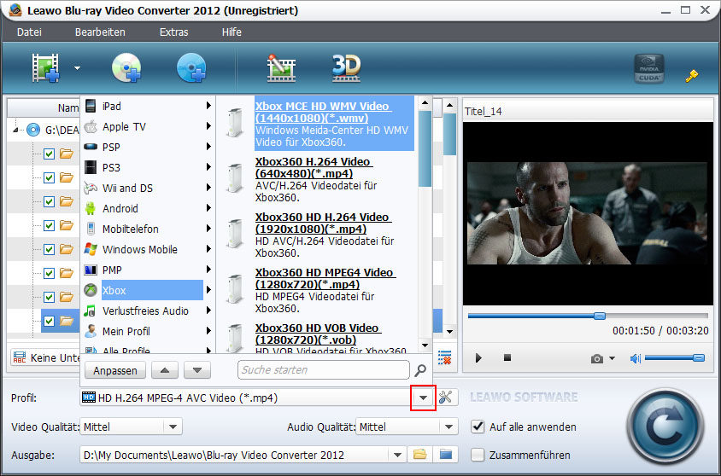
Task: Uncheck the first title checkbox under G:\DEA
Action: 49,154
